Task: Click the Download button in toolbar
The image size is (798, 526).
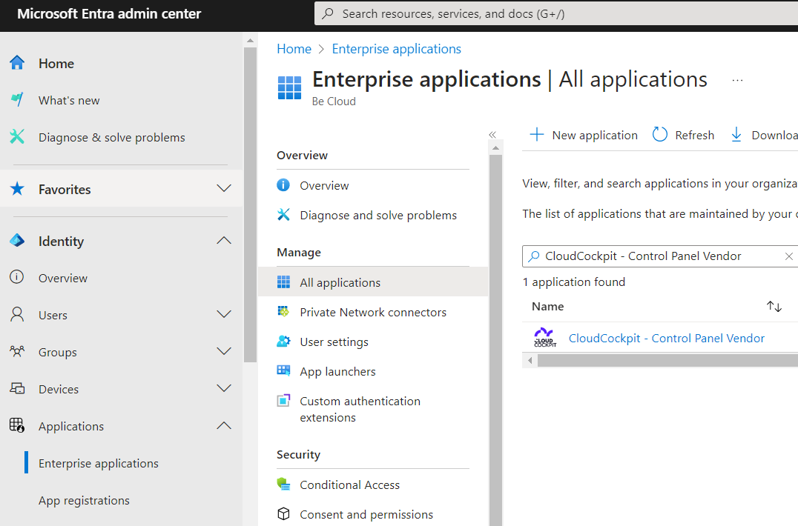Action: coord(763,135)
